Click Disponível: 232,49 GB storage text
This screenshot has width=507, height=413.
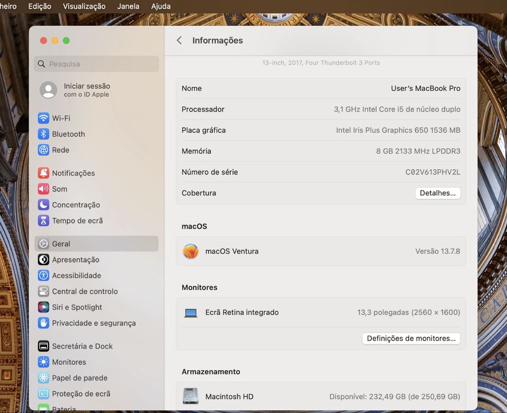pos(394,396)
